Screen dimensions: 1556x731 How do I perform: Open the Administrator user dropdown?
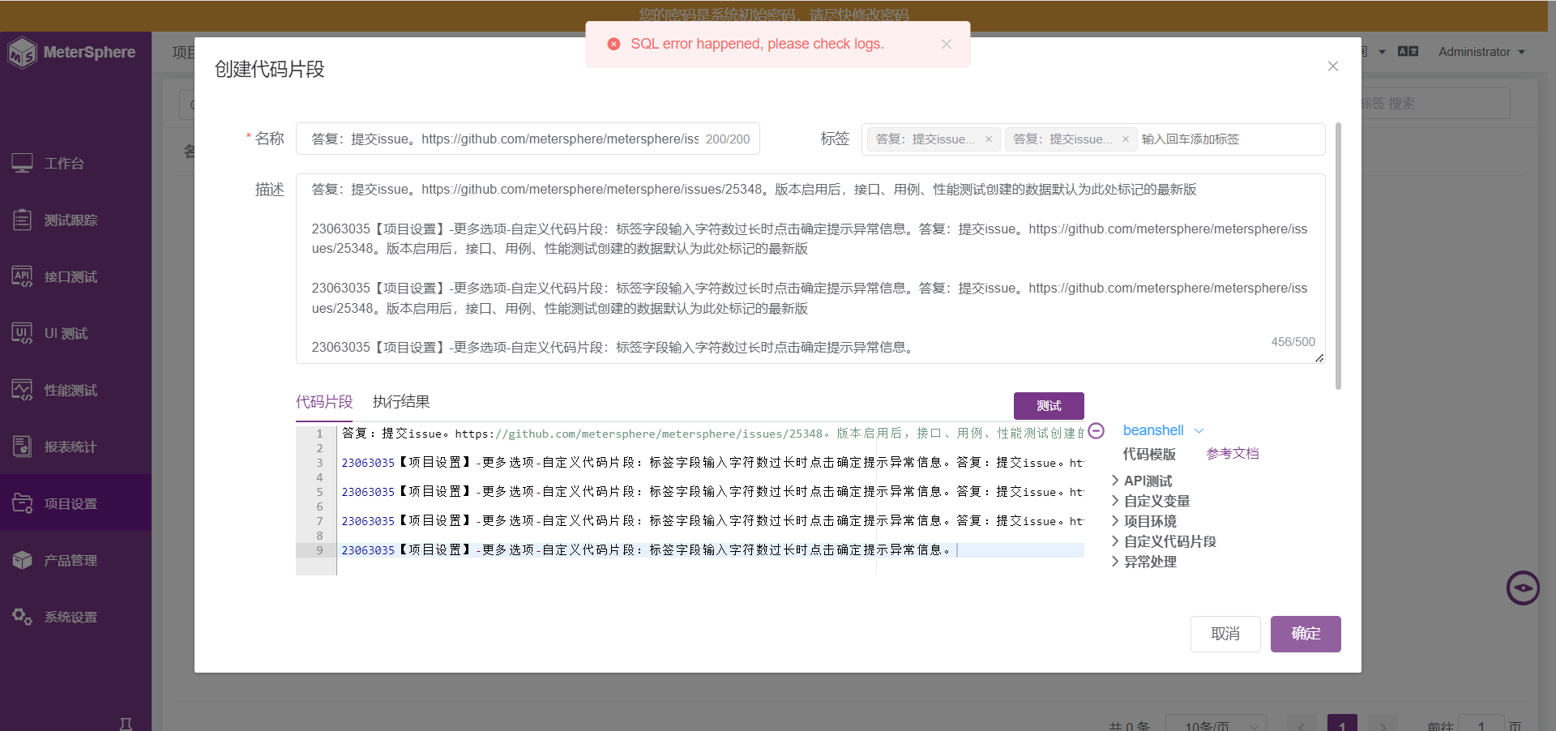1481,52
